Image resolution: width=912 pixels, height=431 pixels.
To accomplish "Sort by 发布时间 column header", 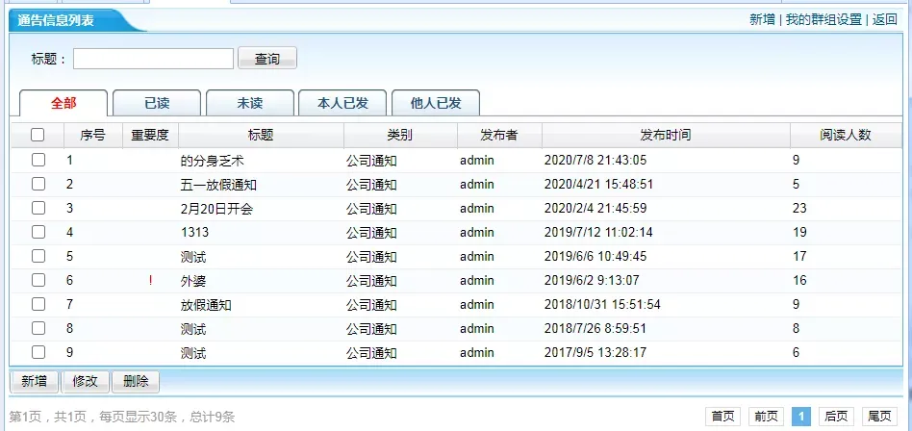I will (x=665, y=136).
